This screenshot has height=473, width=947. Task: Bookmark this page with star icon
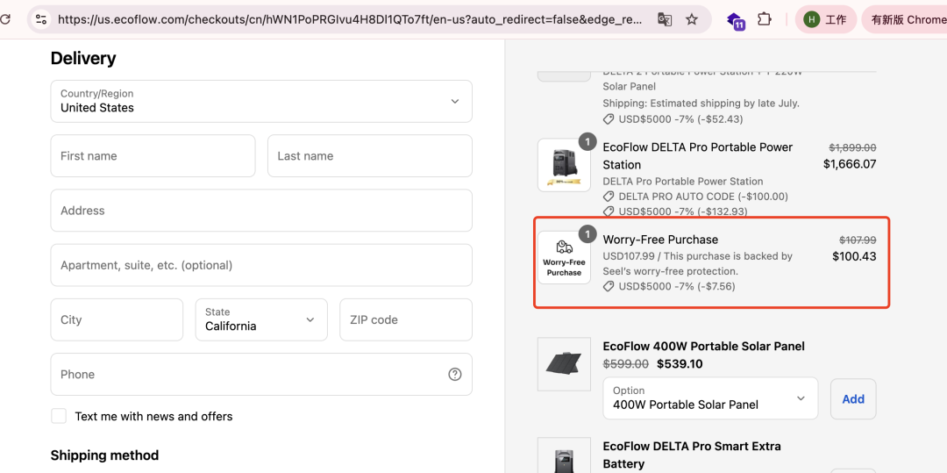(x=692, y=19)
